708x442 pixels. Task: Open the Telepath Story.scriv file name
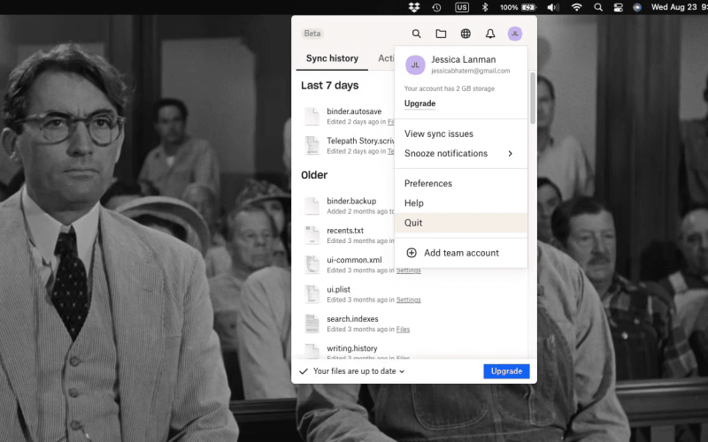360,141
